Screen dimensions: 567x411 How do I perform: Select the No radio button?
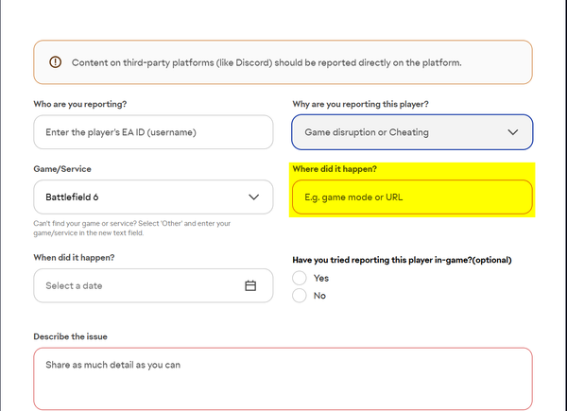click(300, 296)
